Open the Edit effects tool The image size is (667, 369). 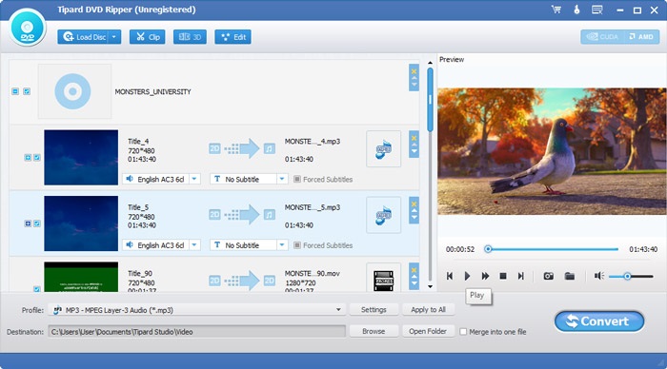click(x=233, y=37)
